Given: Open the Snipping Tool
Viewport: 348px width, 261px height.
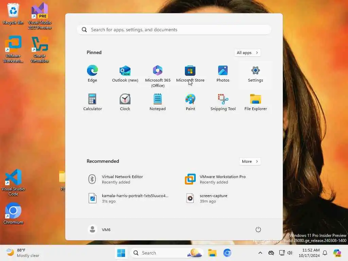Looking at the screenshot, I should point(223,102).
